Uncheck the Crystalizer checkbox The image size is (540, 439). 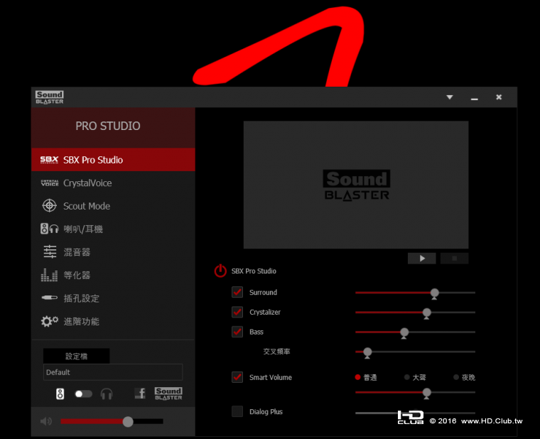tap(237, 312)
